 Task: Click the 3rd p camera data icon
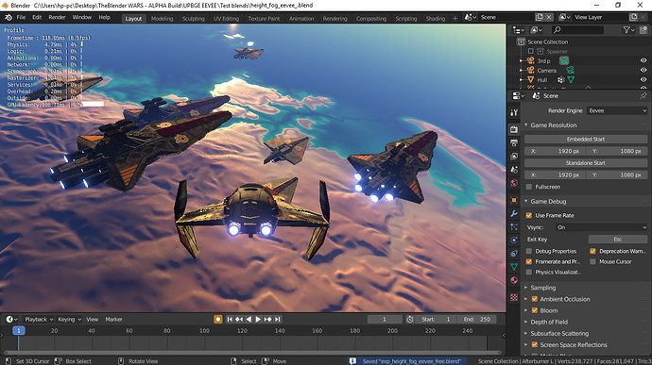click(564, 60)
